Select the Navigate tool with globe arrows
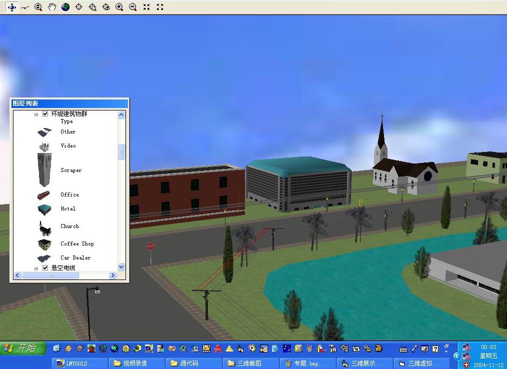Viewport: 507px width, 369px height. [11, 7]
